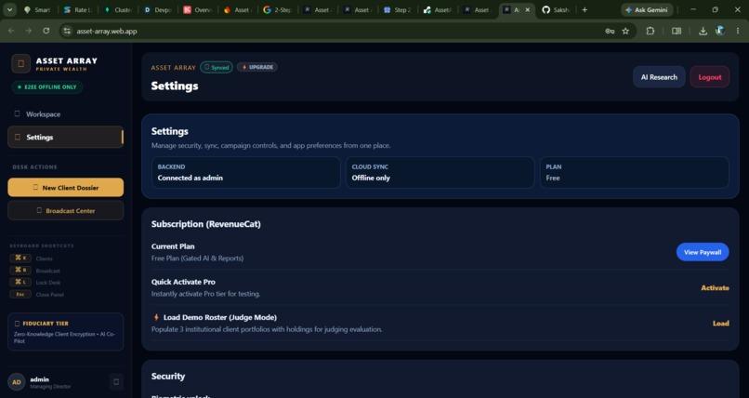Open the Chrome profile avatar

point(720,31)
